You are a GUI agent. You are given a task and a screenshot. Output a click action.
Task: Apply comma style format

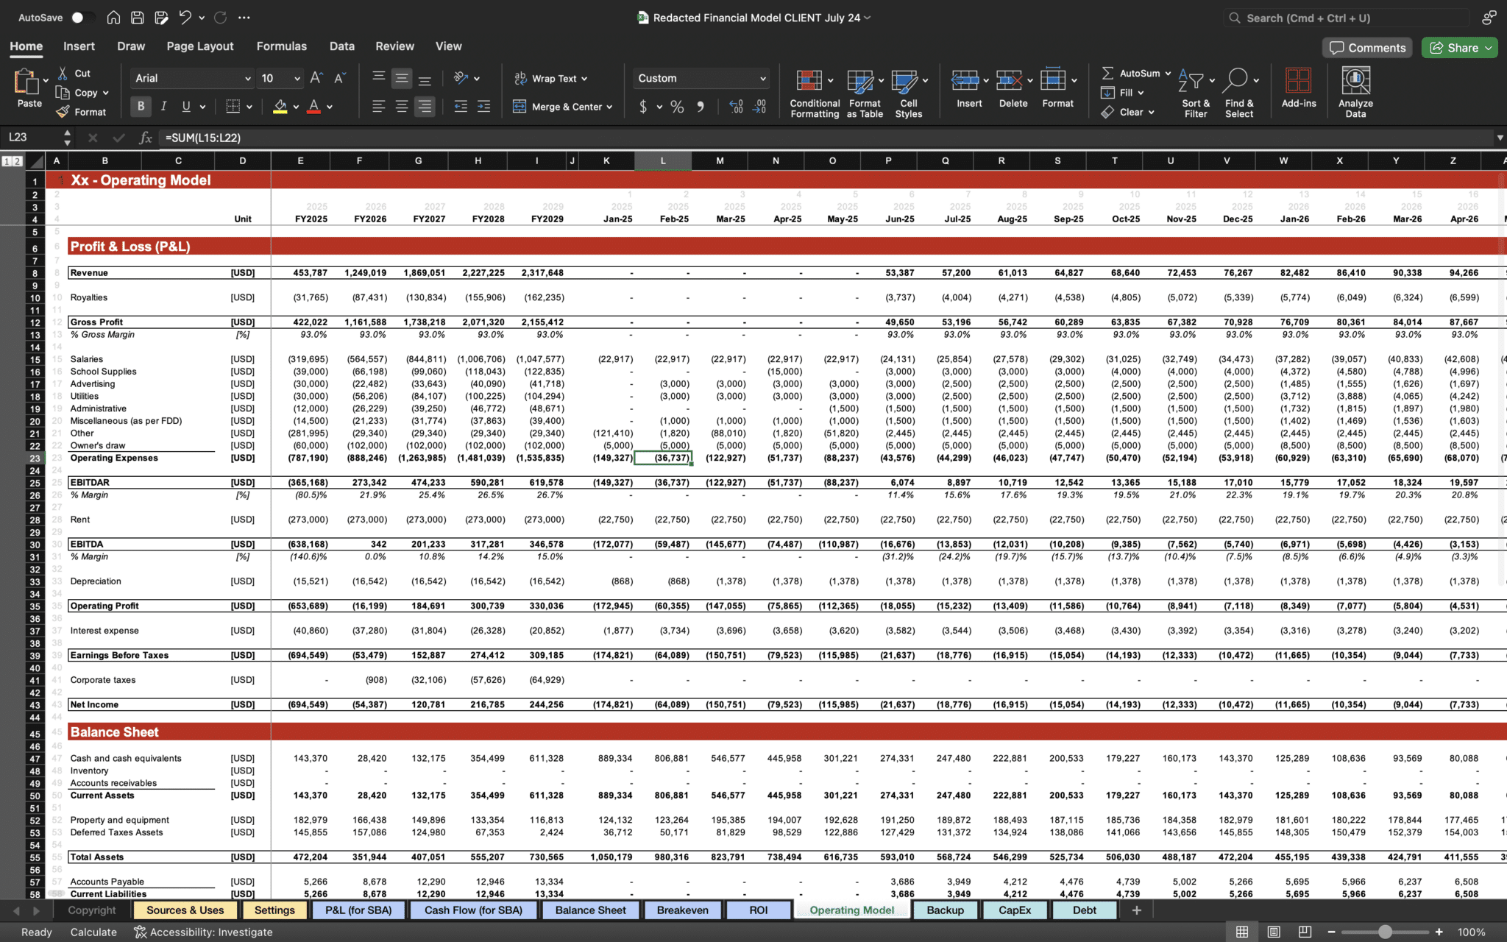tap(700, 107)
